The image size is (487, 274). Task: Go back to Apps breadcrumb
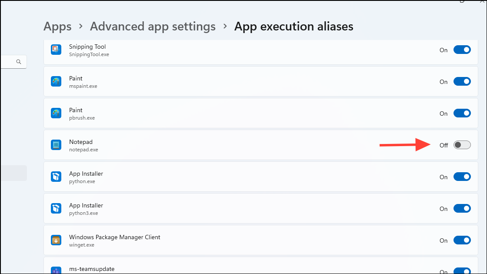(x=57, y=27)
